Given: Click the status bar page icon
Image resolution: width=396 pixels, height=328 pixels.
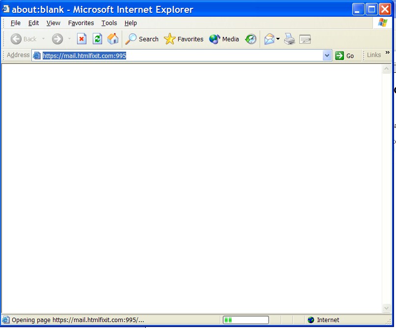Looking at the screenshot, I should click(x=6, y=320).
